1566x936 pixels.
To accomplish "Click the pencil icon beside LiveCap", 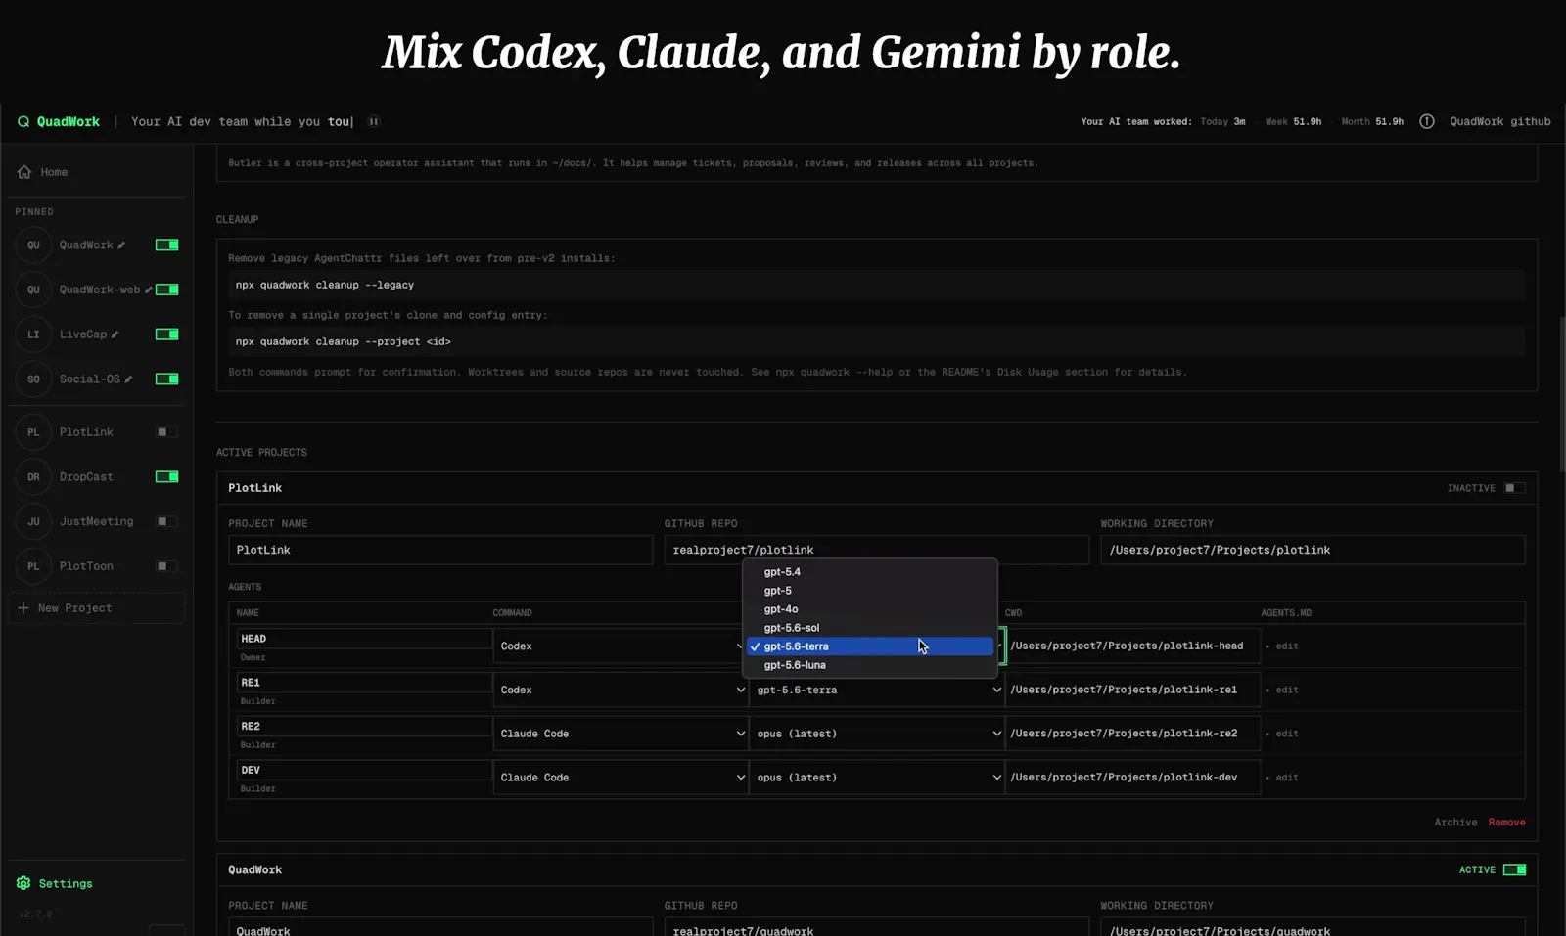I will pos(115,334).
